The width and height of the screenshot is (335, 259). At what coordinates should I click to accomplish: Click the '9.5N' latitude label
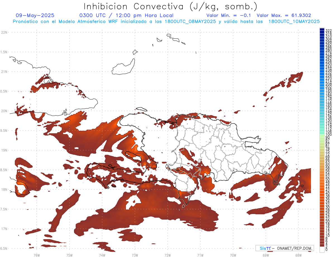pos(4,131)
